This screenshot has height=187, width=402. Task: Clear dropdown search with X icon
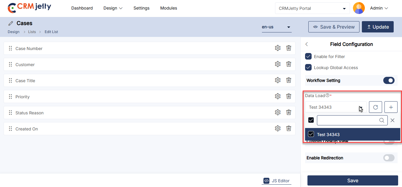(x=392, y=120)
